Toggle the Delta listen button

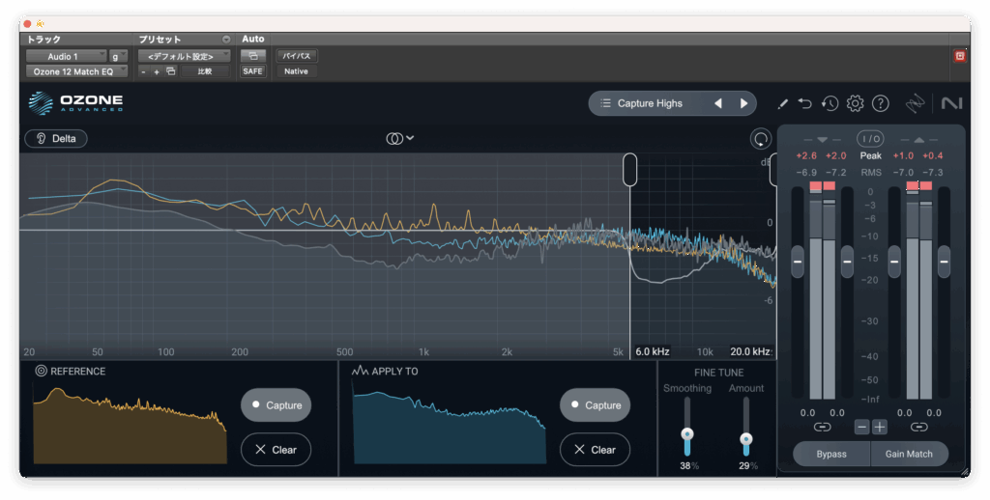point(56,138)
